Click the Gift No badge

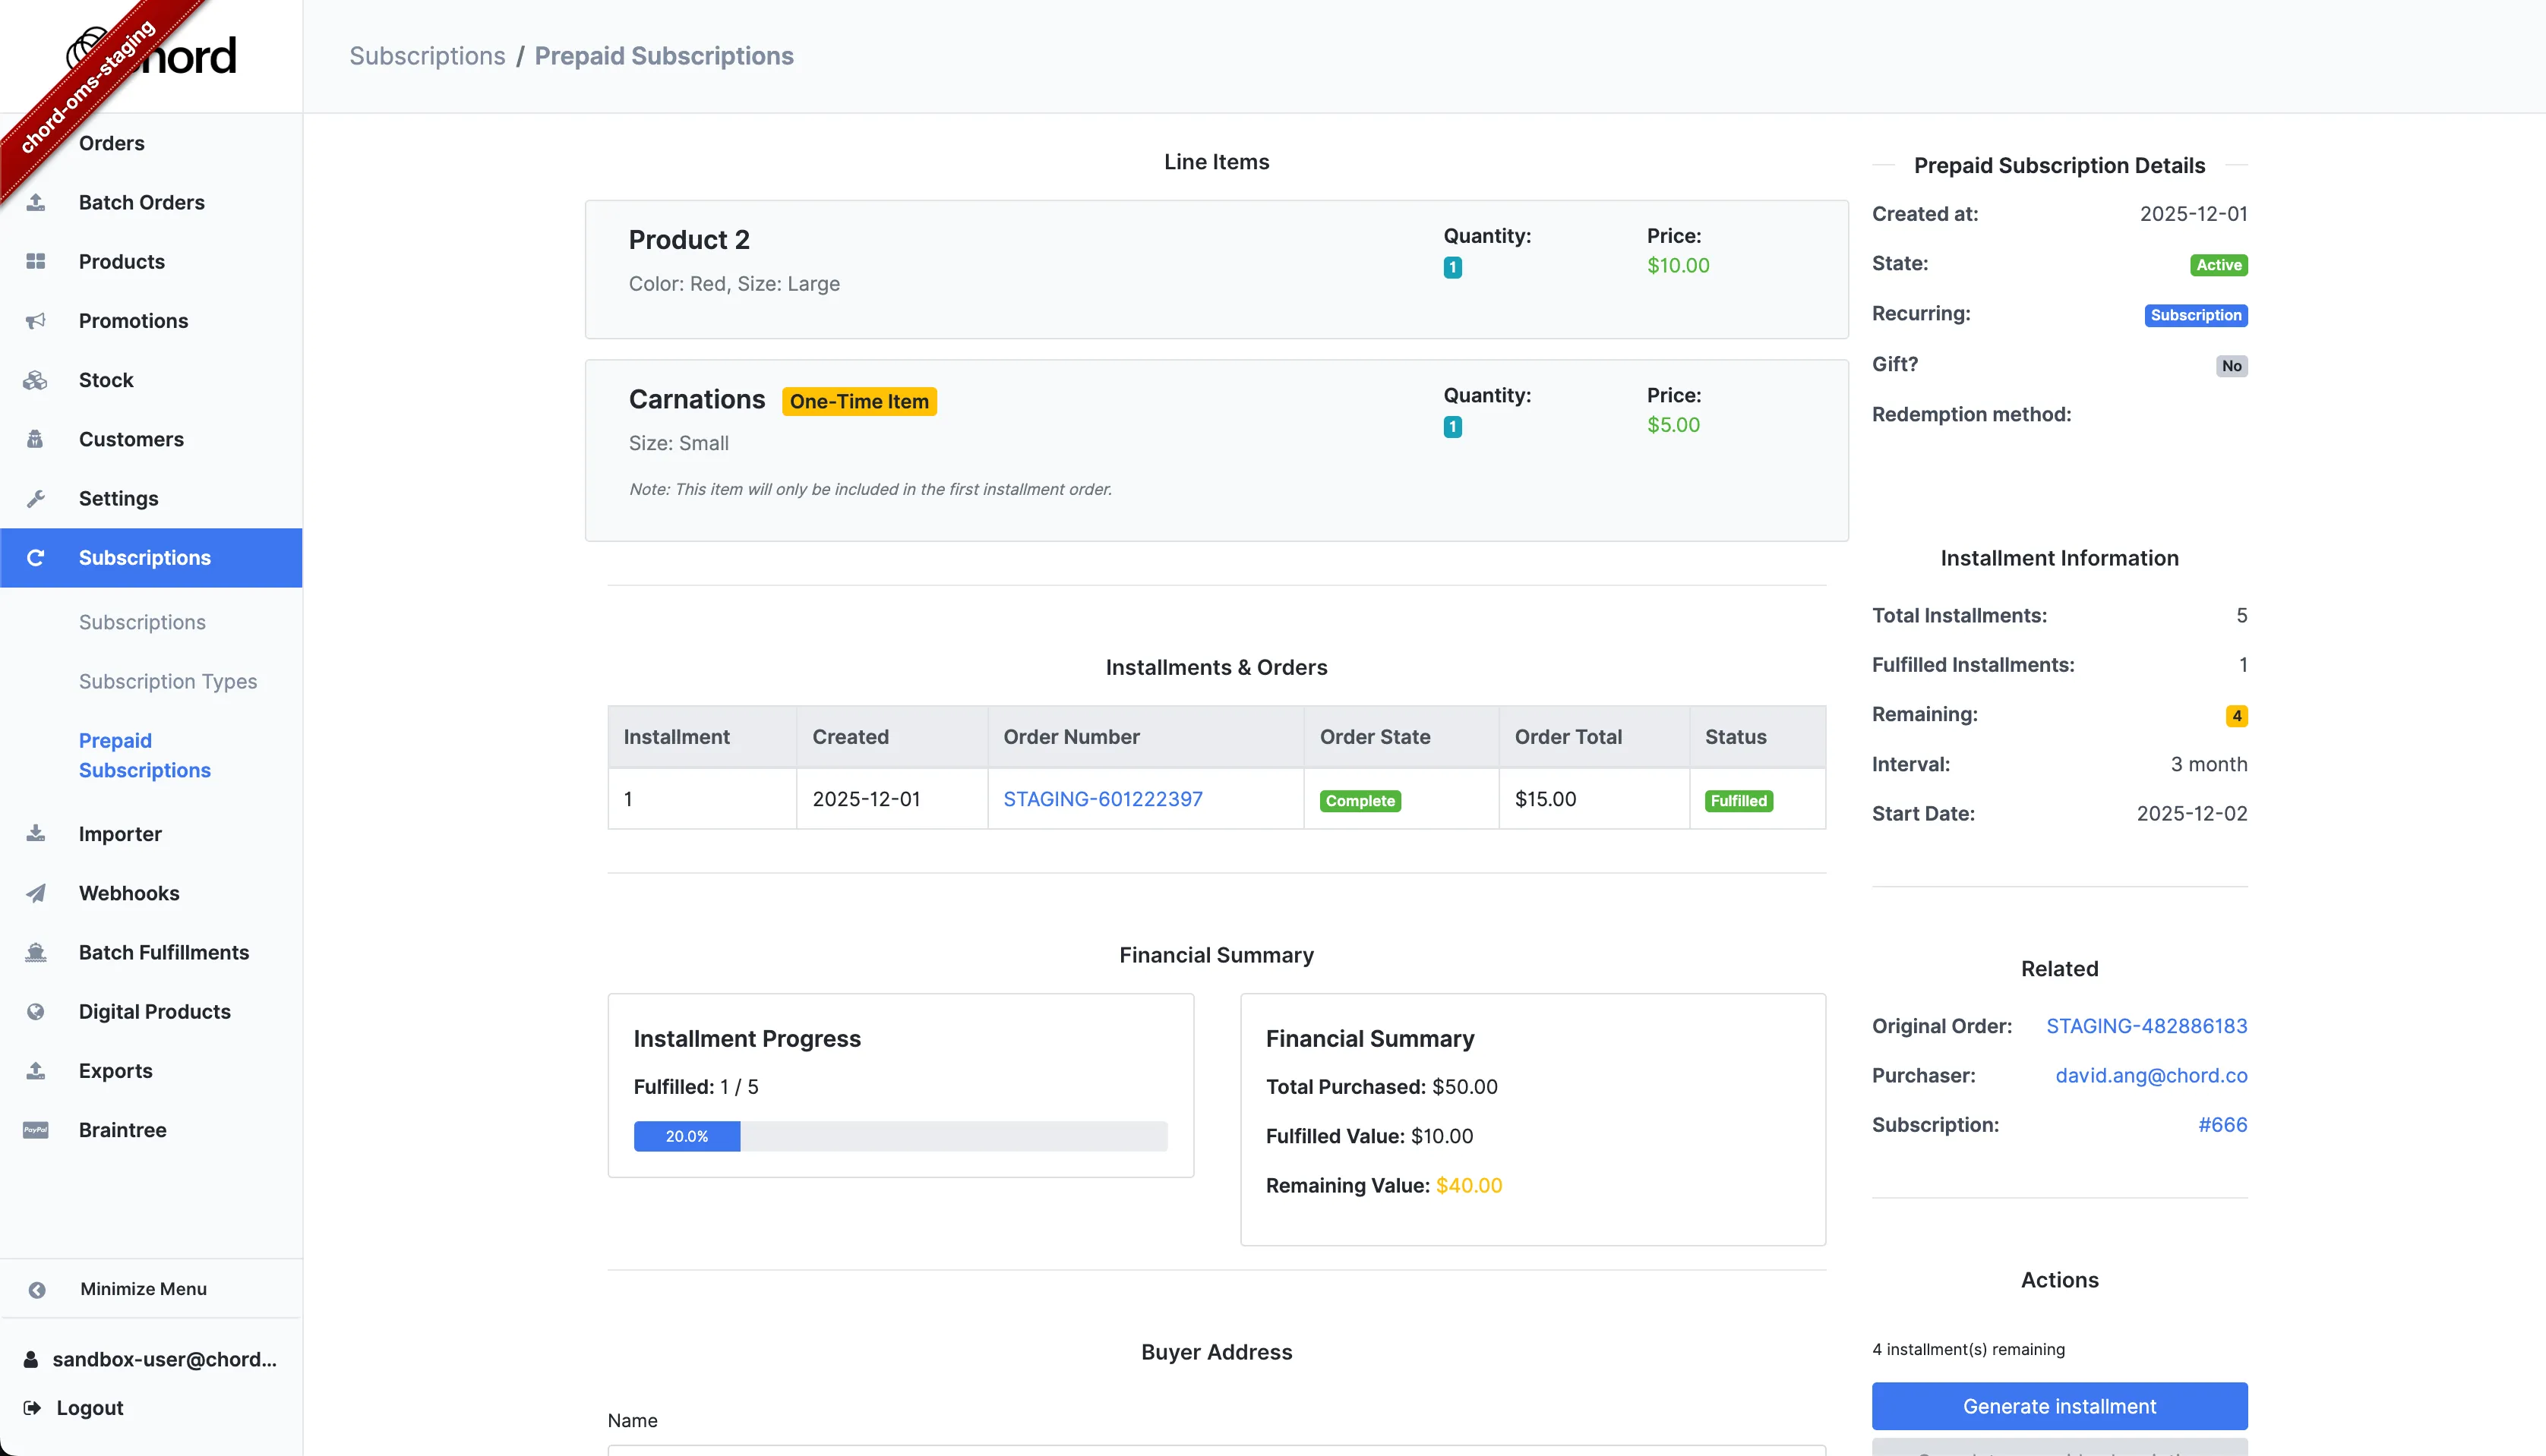coord(2231,366)
